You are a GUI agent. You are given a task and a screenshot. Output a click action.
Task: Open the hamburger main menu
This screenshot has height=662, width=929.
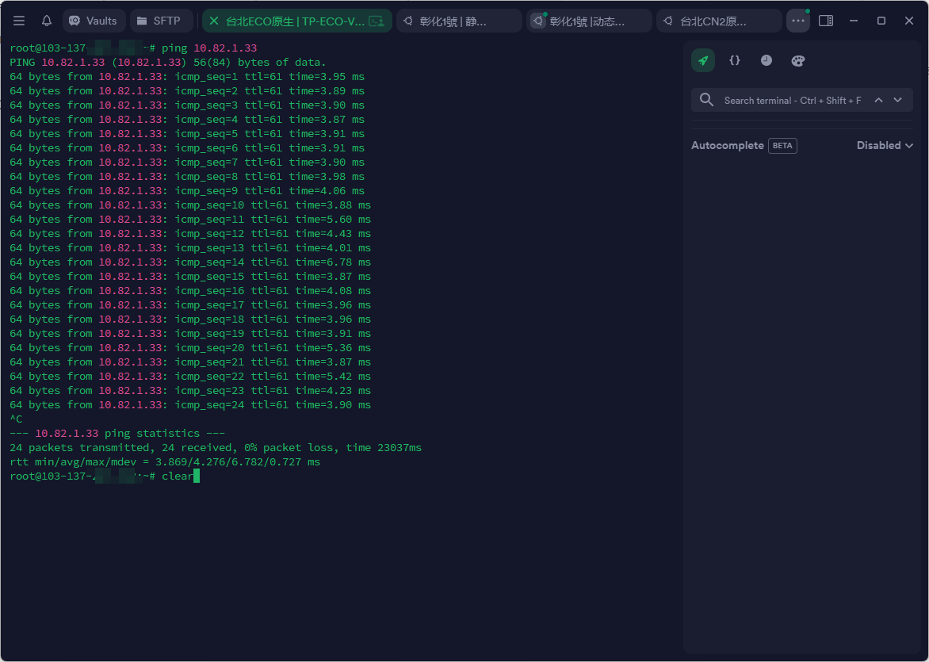[19, 21]
